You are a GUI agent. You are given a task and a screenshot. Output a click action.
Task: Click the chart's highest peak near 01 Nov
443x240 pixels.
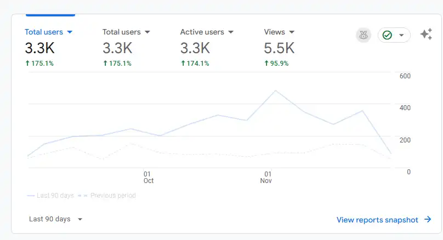point(275,90)
